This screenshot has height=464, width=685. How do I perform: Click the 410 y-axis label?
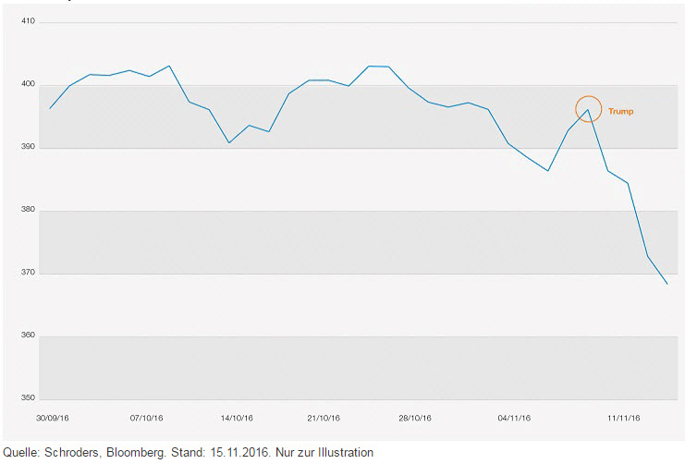pyautogui.click(x=27, y=20)
